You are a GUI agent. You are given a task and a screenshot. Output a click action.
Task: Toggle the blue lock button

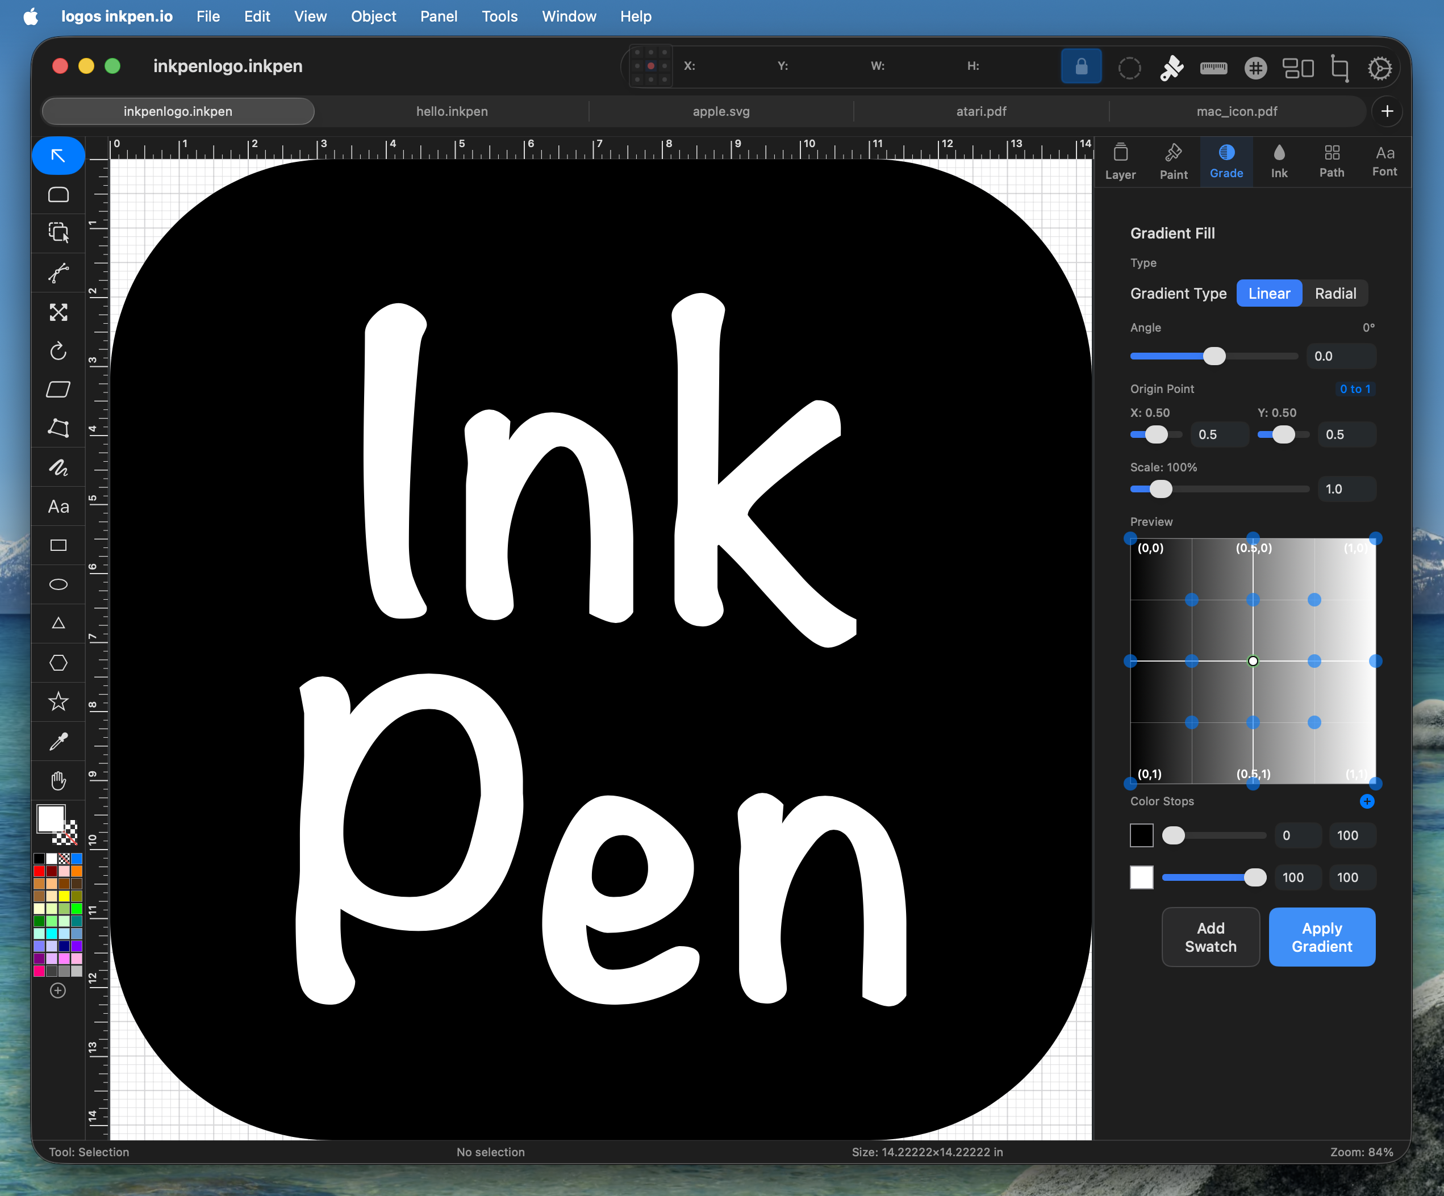click(1081, 66)
